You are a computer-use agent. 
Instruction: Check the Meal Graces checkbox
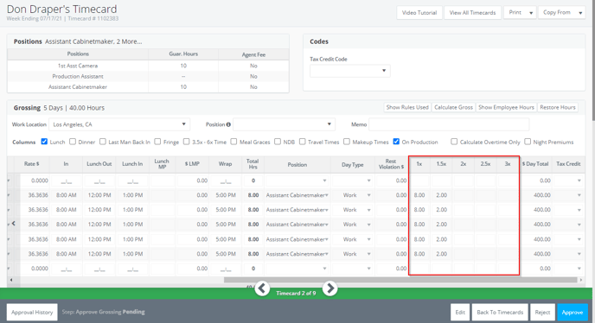pos(234,142)
